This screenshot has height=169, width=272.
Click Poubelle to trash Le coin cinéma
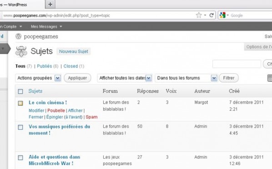pyautogui.click(x=56, y=110)
